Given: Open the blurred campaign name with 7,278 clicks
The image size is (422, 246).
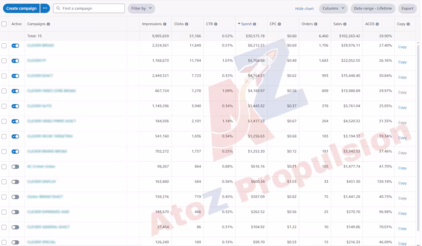Looking at the screenshot, I should pyautogui.click(x=51, y=91).
